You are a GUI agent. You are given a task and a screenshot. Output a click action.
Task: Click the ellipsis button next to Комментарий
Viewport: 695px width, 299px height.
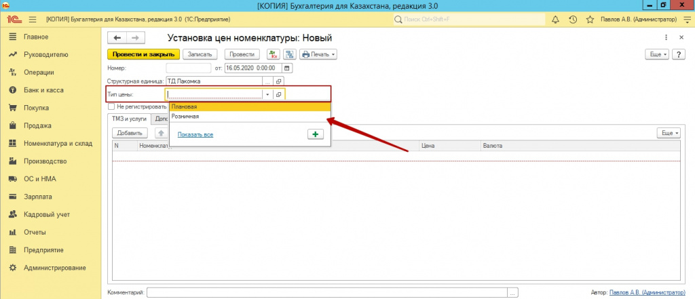[512, 292]
